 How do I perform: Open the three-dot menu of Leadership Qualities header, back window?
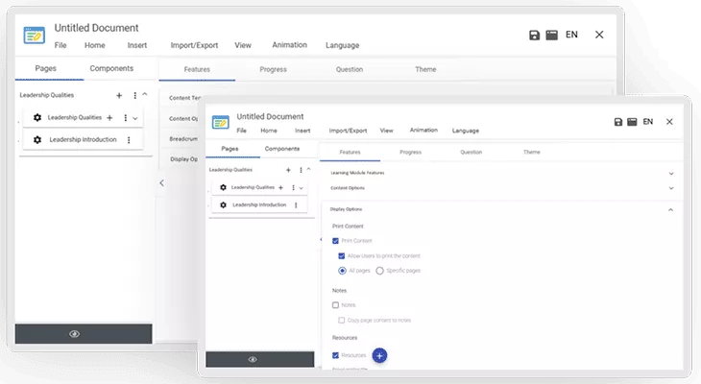click(135, 95)
